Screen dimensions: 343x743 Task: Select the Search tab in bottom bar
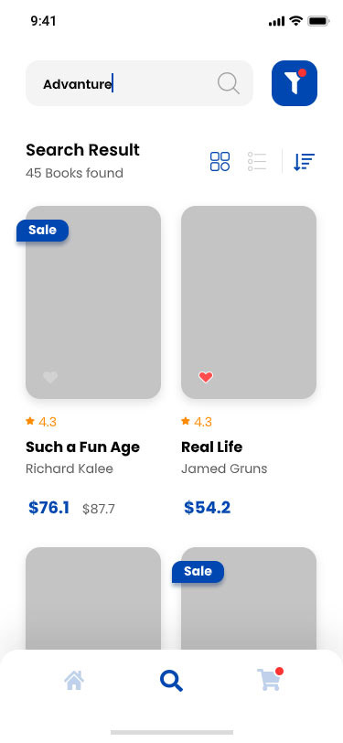click(172, 681)
